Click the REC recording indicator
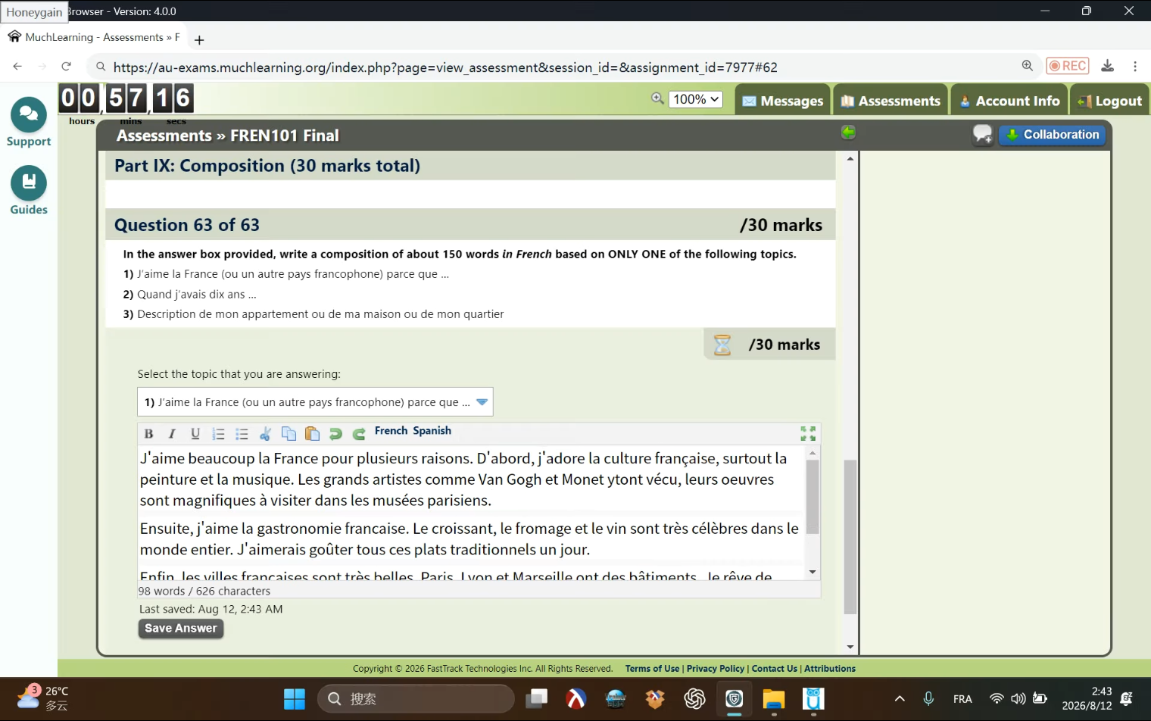 coord(1067,66)
